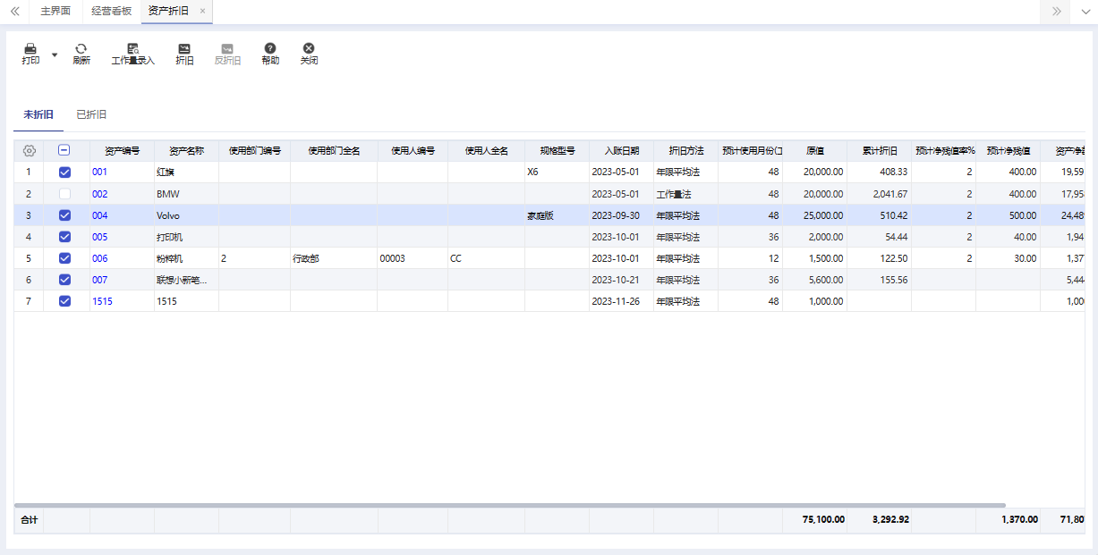Image resolution: width=1098 pixels, height=555 pixels.
Task: Click the horizontal table scrollbar
Action: click(x=510, y=505)
